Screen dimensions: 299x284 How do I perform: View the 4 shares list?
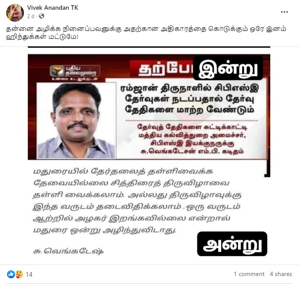tap(281, 274)
